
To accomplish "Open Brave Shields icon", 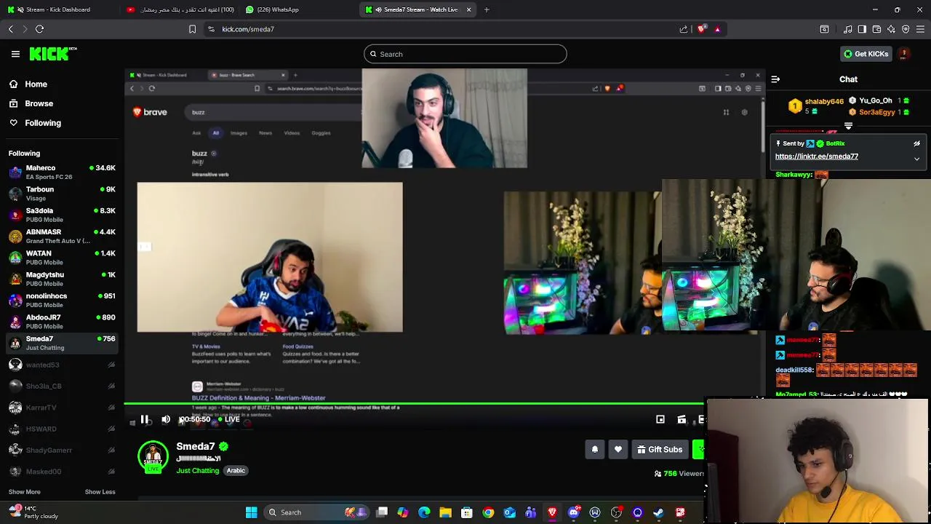I will click(x=702, y=29).
